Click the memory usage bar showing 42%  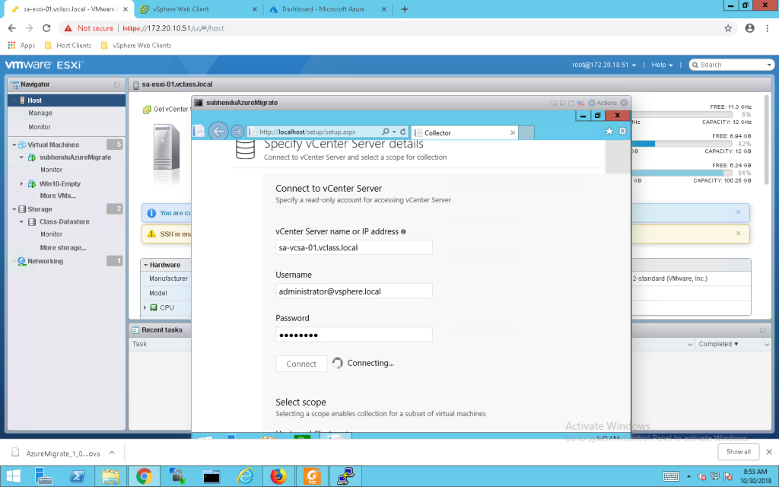point(684,144)
